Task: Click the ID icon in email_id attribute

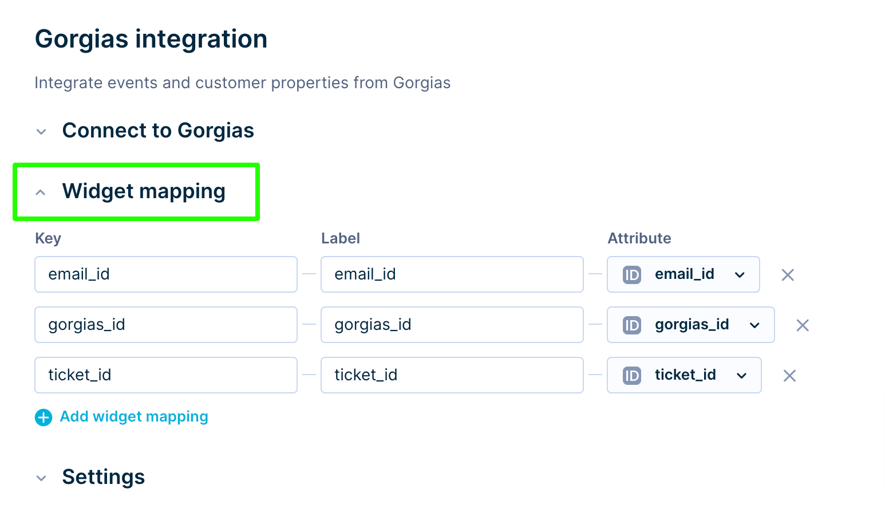Action: (631, 275)
